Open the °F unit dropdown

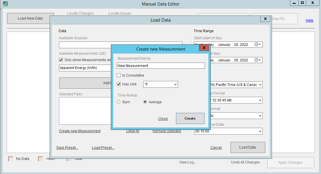[160, 84]
